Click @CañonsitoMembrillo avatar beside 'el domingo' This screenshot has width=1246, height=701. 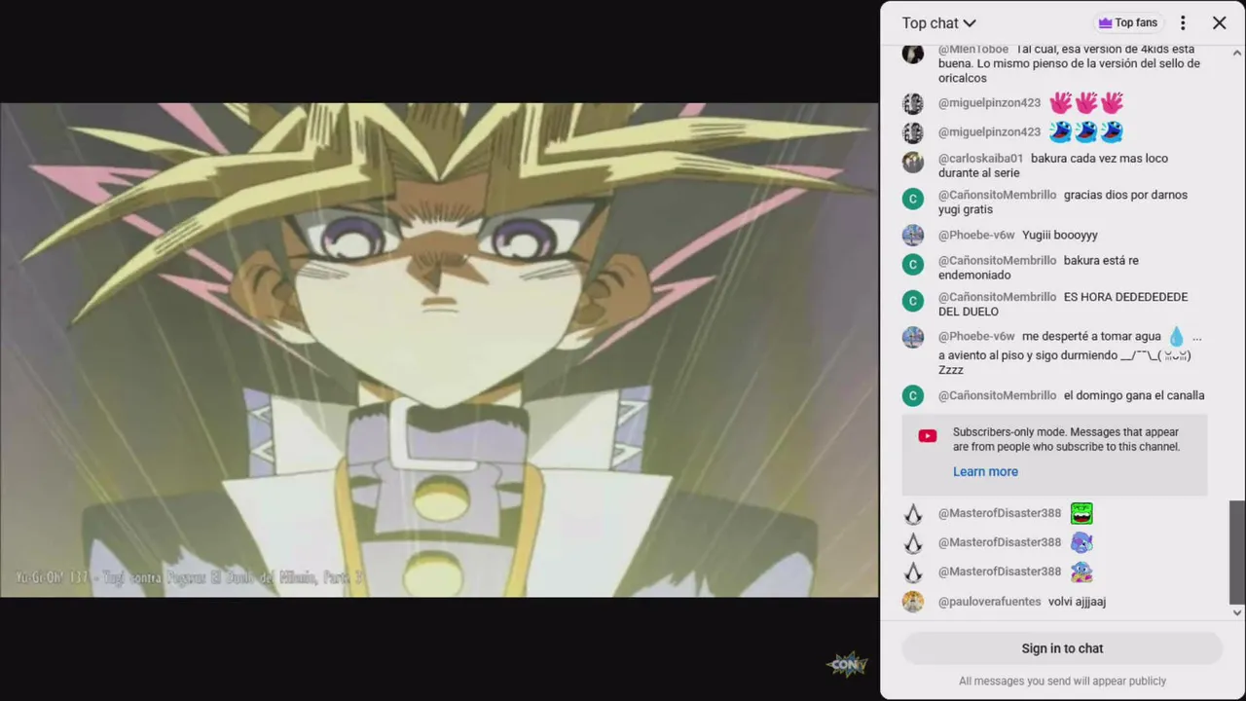click(x=913, y=395)
